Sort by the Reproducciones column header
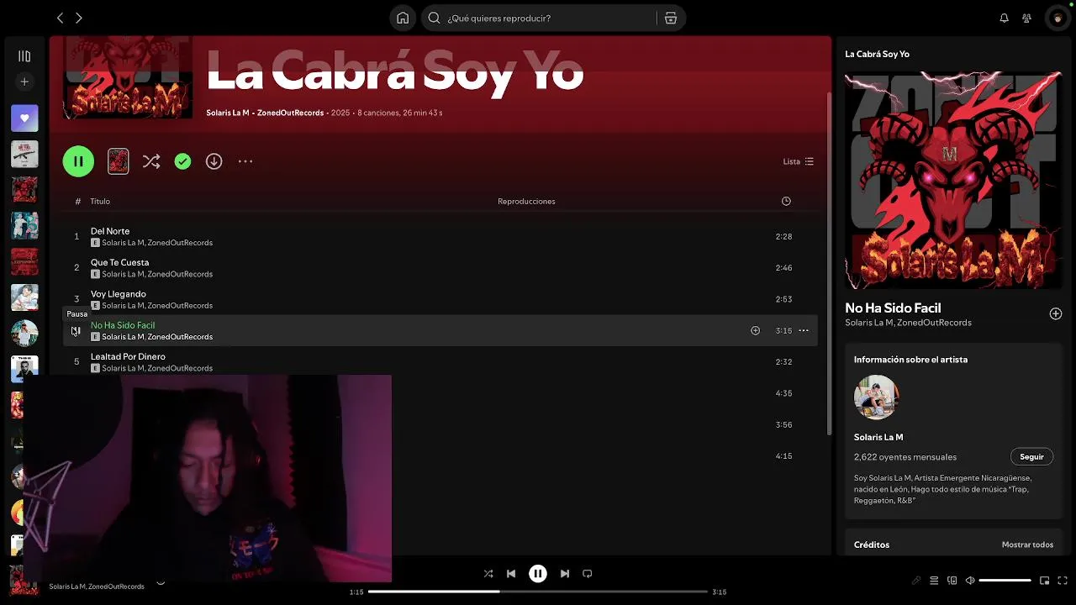1076x605 pixels. coord(526,202)
